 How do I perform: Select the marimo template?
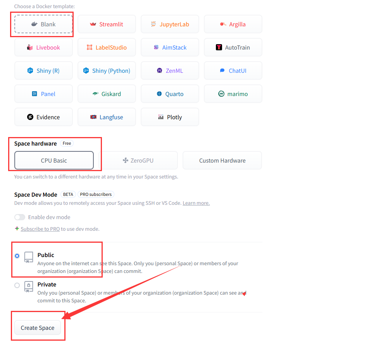click(233, 94)
